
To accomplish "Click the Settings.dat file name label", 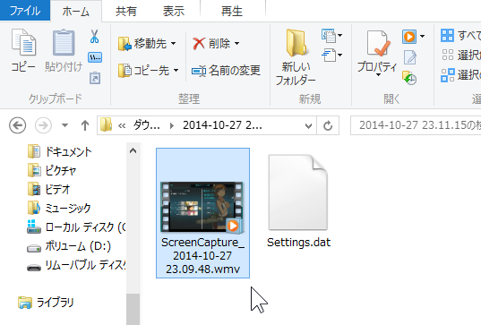I will 298,243.
